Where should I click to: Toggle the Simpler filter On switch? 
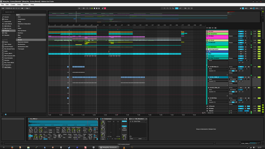tap(31, 136)
